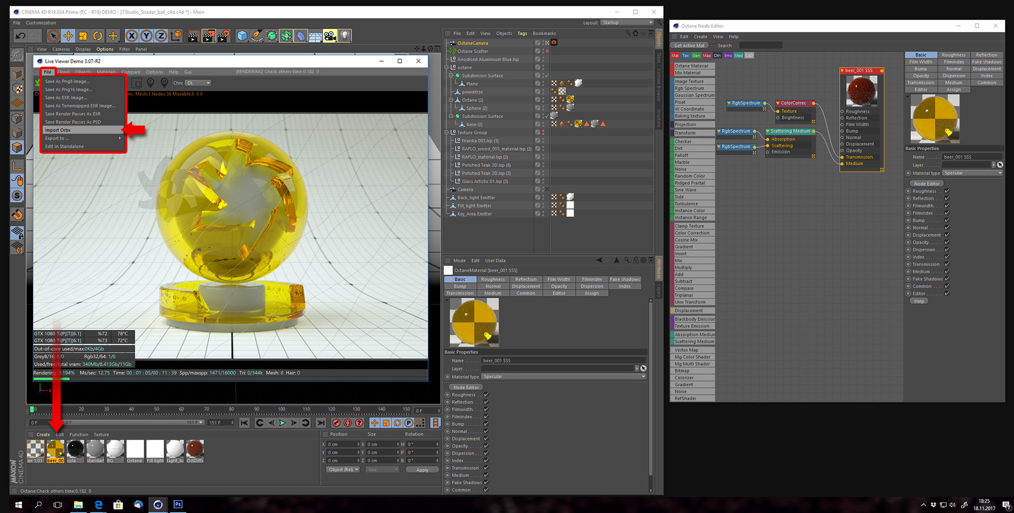Click the Subdivision Surface generator icon
This screenshot has width=1014, height=513.
(x=271, y=36)
